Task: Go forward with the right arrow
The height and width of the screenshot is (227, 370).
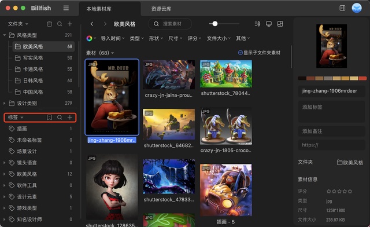Action: [x=105, y=24]
